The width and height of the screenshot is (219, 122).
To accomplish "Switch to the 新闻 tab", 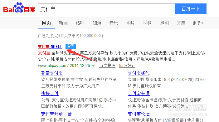I will pos(63,23).
